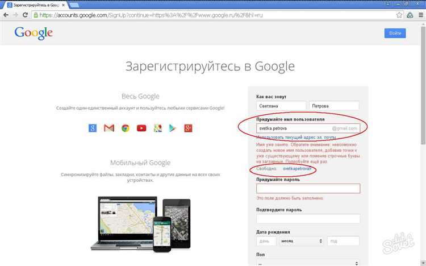Open the месяц birth month dropdown
This screenshot has height=266, width=426.
coord(301,241)
